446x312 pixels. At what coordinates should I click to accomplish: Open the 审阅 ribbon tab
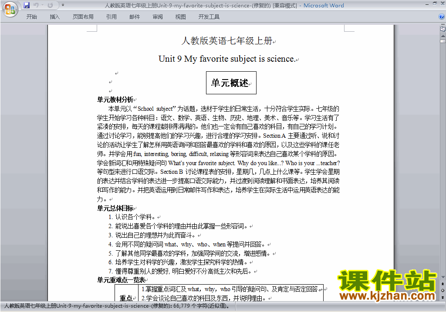[x=158, y=17]
